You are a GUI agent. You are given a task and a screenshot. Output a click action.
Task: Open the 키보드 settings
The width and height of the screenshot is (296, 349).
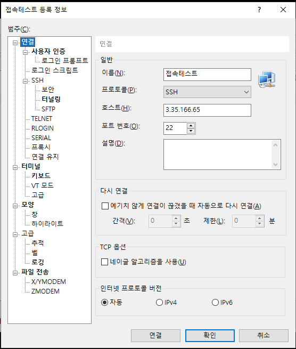pyautogui.click(x=40, y=176)
